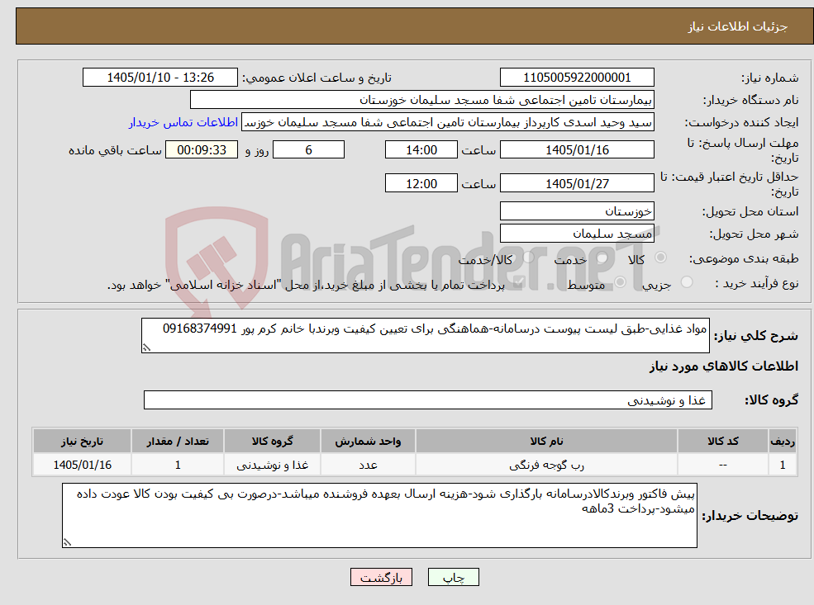Click the remaining time 00:09:33 field
Viewport: 814px width, 605px height.
pos(202,150)
